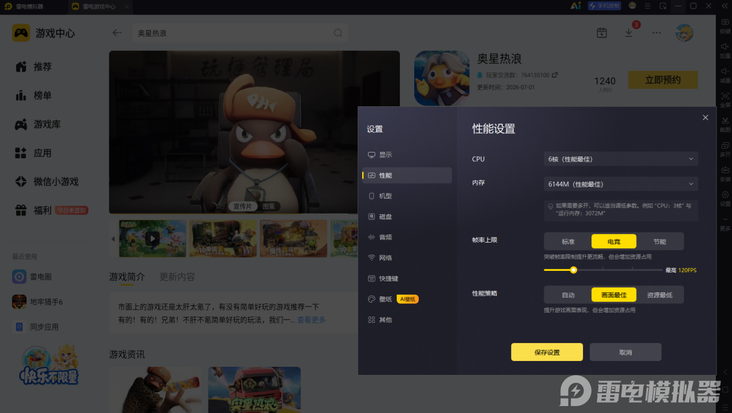Click the search magnifier icon

[x=338, y=33]
